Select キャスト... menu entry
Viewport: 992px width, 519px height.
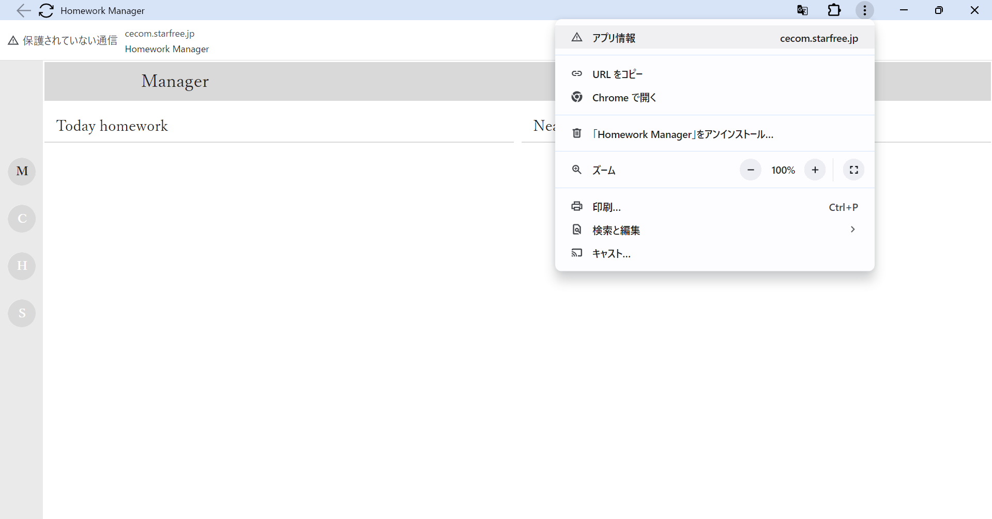point(715,253)
